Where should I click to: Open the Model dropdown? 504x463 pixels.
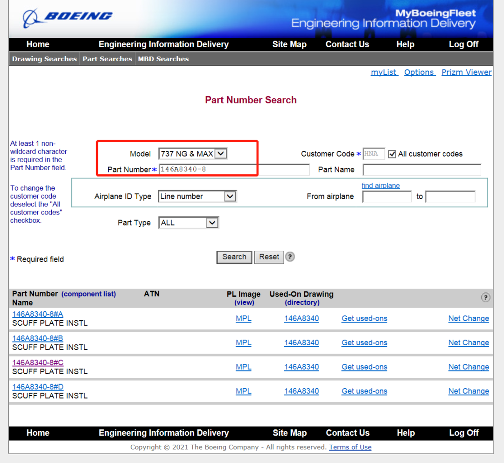[x=193, y=154]
